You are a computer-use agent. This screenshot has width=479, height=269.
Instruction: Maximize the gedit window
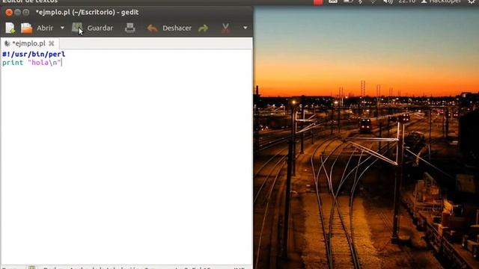26,12
